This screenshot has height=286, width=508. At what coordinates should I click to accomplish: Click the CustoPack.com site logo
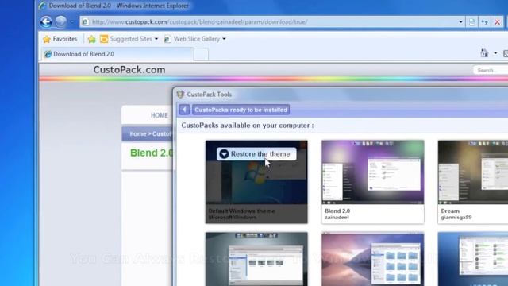click(x=129, y=70)
